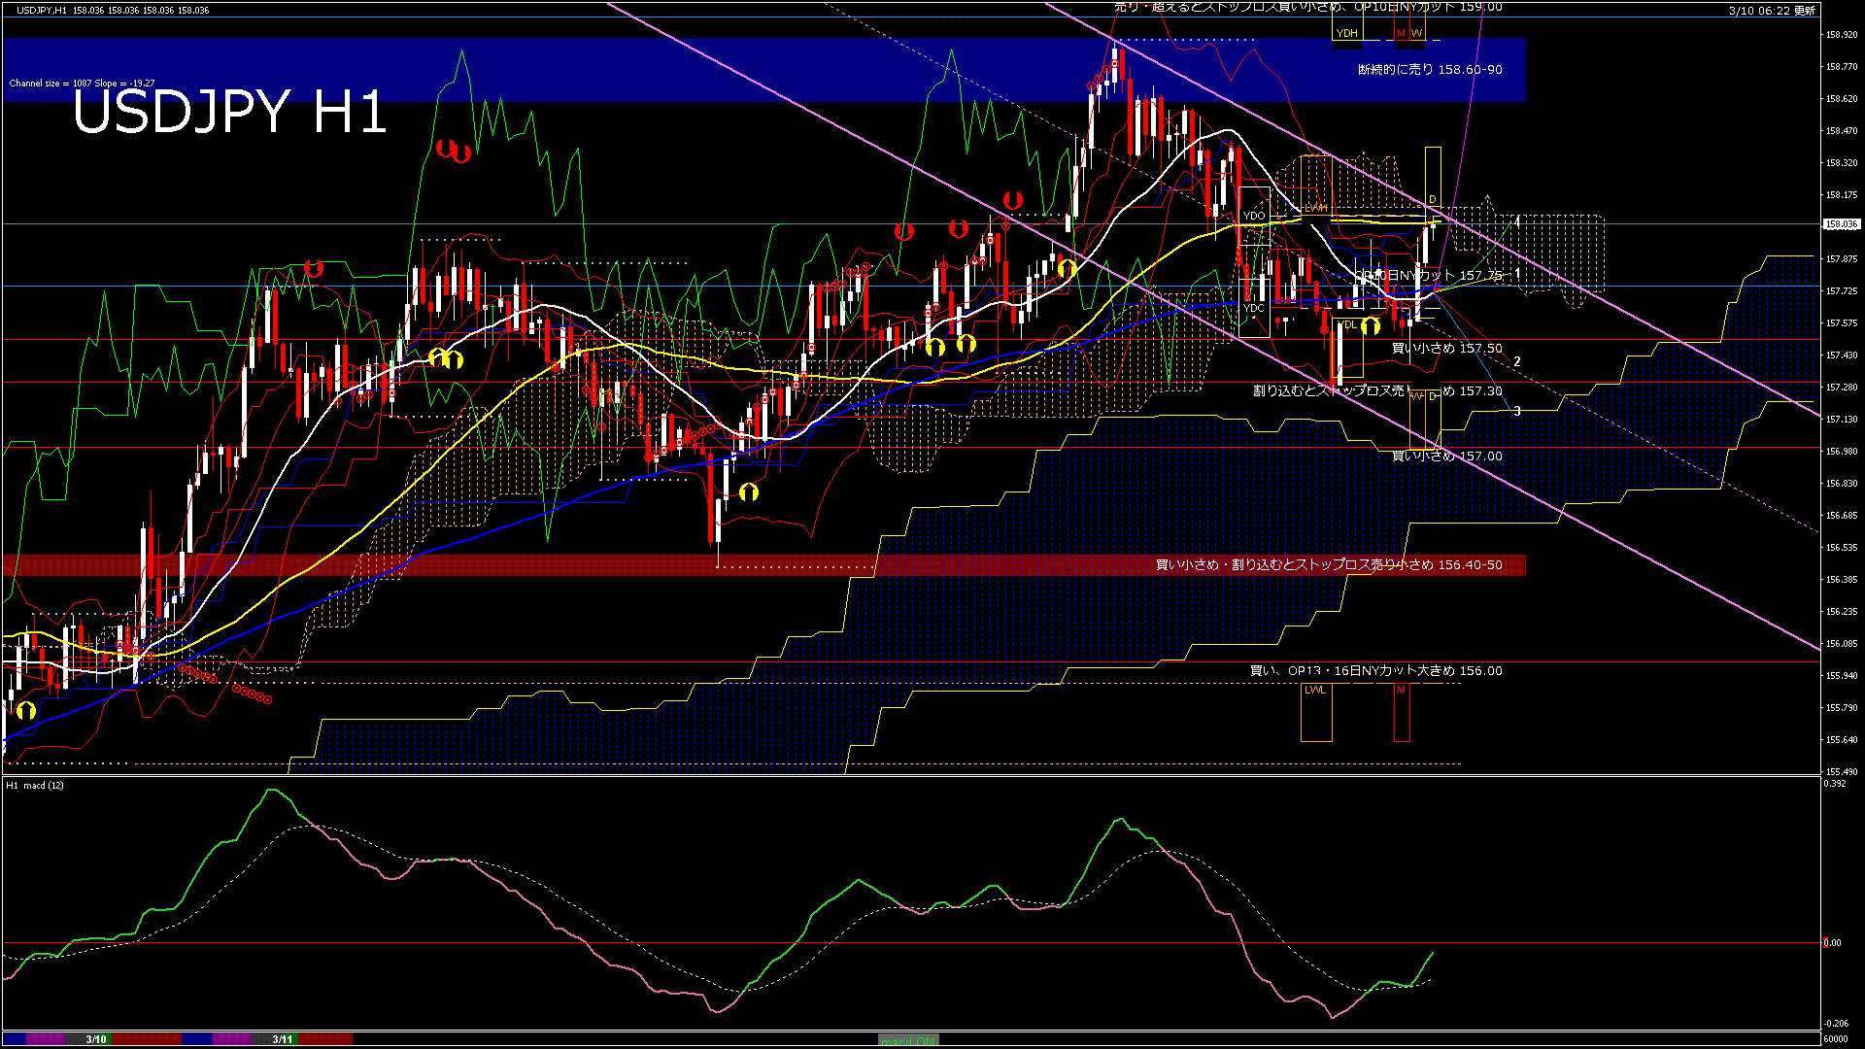
Task: Click the YDO marker label
Action: (x=1254, y=216)
